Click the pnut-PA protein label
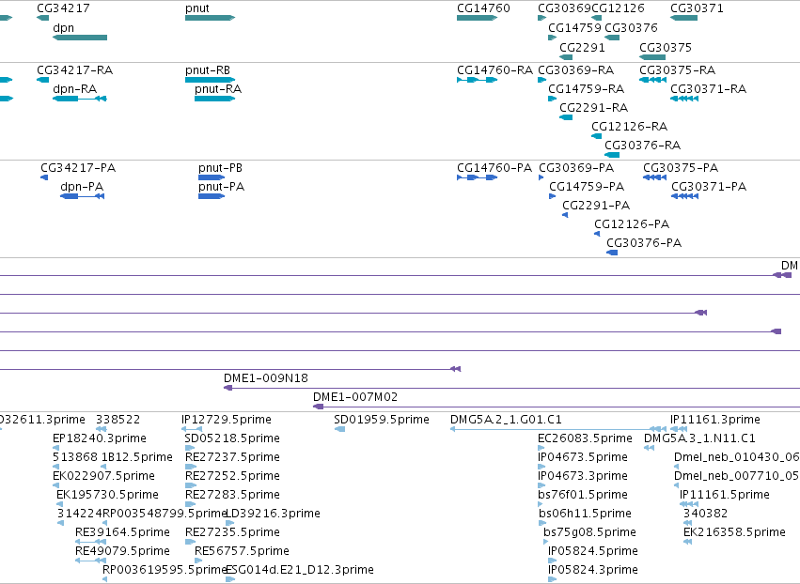The width and height of the screenshot is (800, 584). tap(222, 187)
